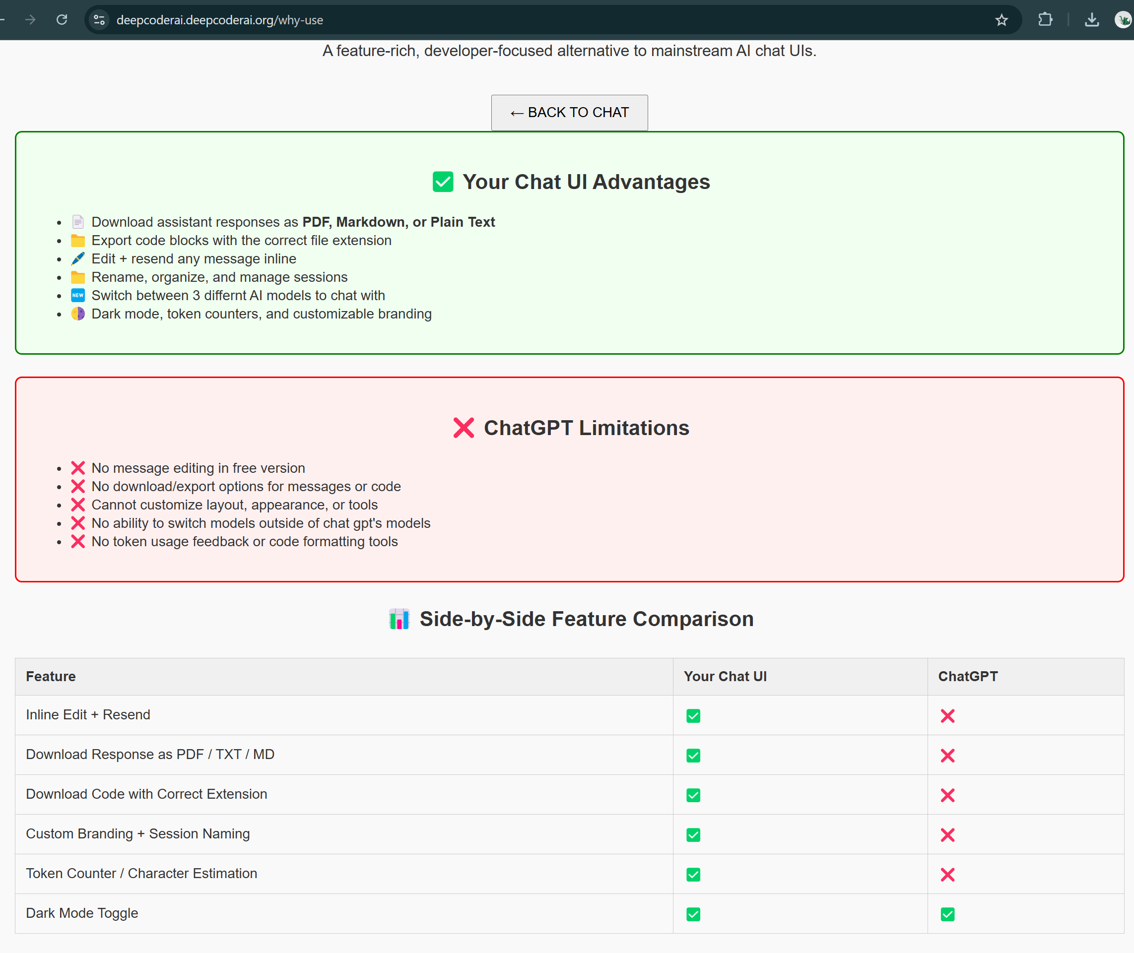Click the ChatGPT column header

pos(968,676)
